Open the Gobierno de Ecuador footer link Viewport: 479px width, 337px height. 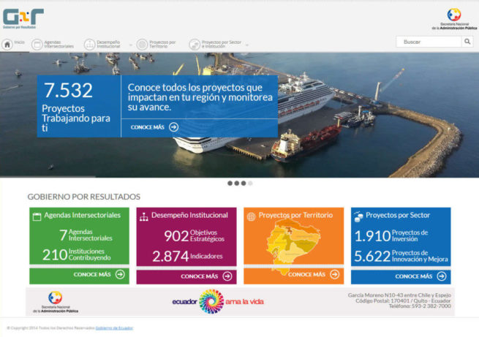click(114, 328)
